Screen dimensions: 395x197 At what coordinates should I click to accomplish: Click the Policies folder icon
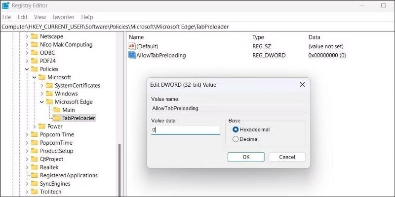pyautogui.click(x=34, y=69)
